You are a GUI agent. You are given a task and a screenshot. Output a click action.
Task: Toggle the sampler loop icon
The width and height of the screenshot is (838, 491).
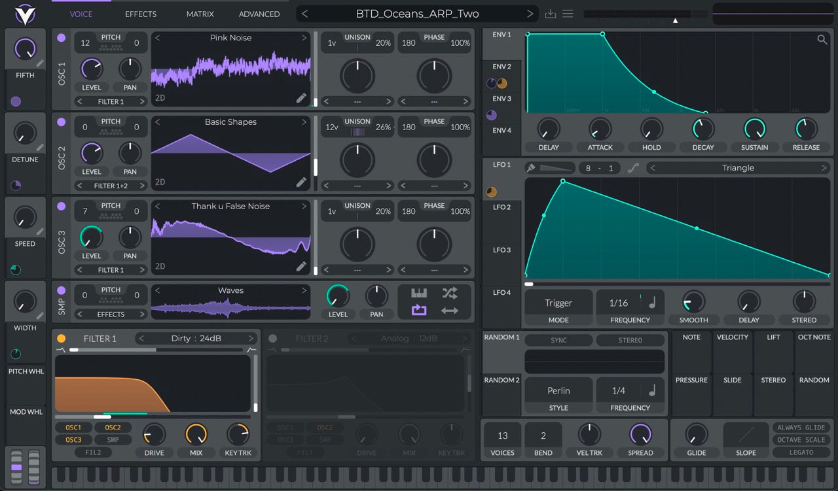pos(419,311)
